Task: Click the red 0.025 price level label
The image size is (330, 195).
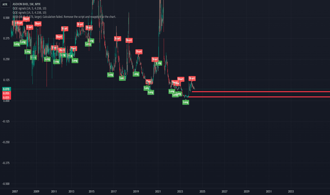Action: [x=6, y=97]
